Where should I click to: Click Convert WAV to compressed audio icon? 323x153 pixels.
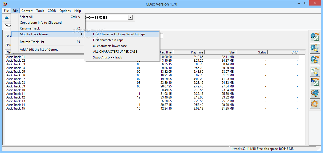tap(315, 71)
